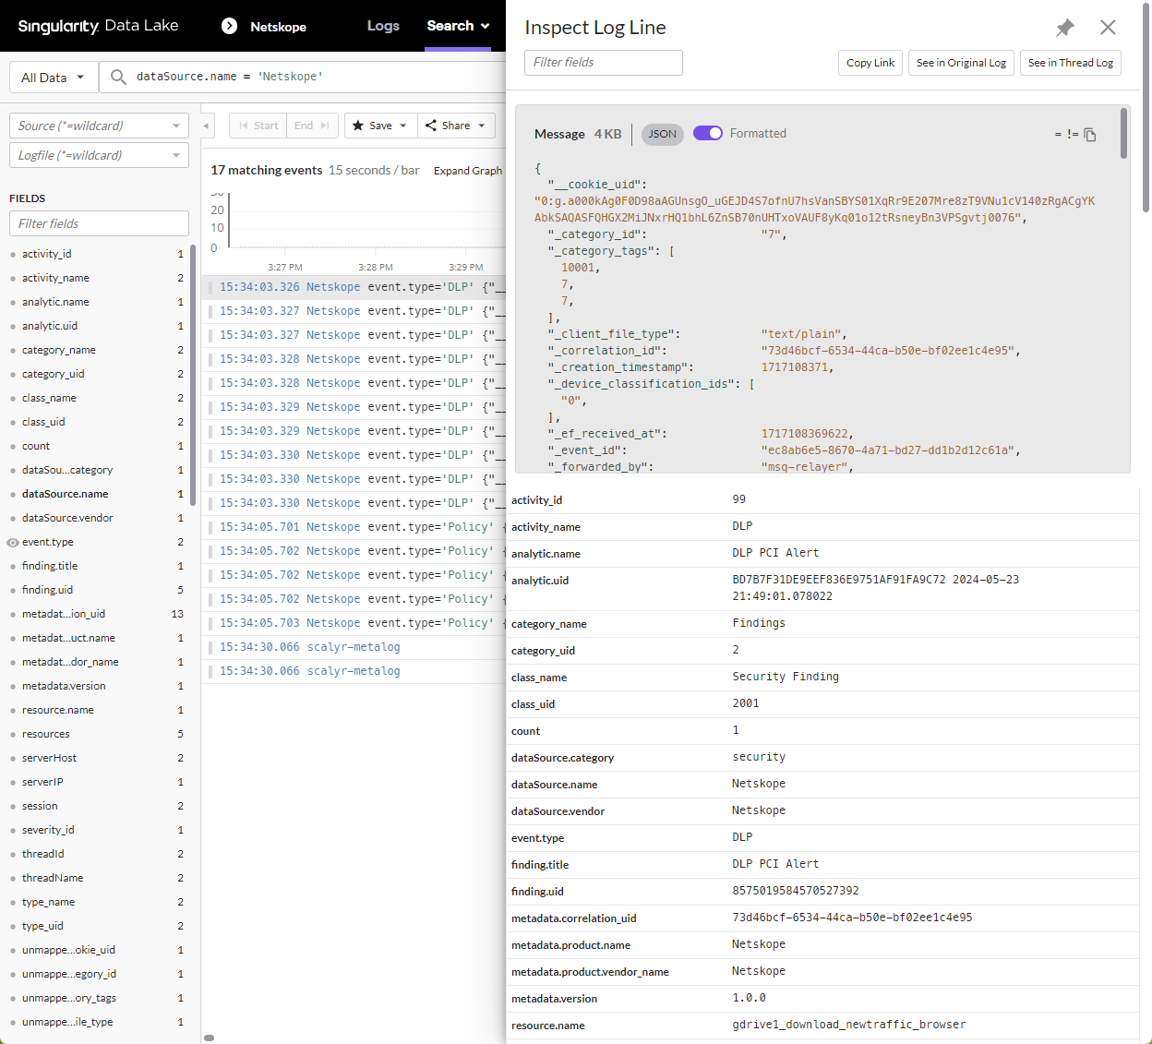Click the metadata.correlation_uid value

(x=852, y=918)
